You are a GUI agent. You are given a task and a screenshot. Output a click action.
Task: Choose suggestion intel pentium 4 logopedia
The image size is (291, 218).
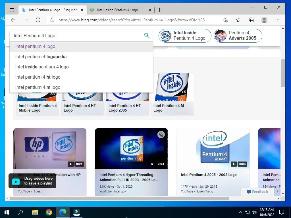[81, 56]
